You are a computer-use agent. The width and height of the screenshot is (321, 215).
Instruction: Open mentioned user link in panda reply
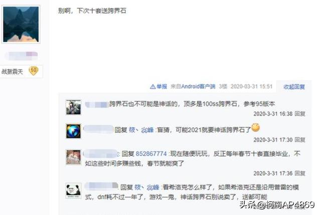(147, 187)
